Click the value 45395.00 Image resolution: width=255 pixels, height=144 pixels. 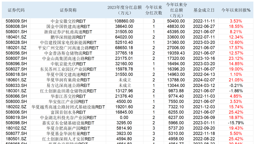(x=176, y=32)
